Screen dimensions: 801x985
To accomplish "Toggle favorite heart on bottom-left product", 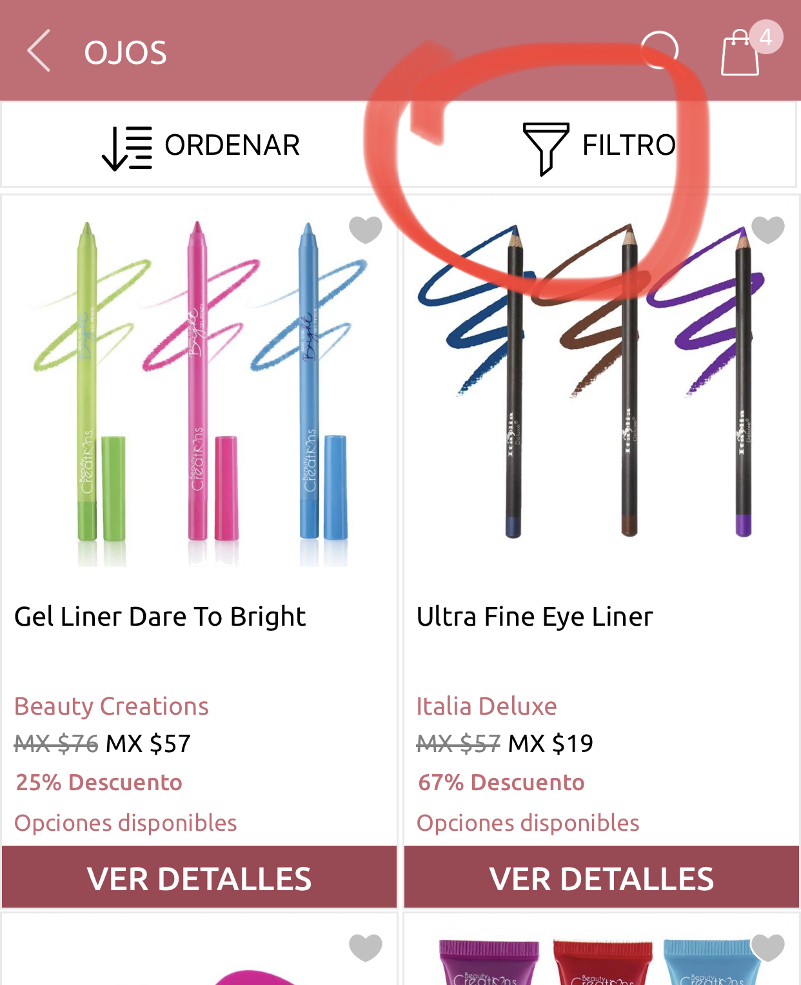I will tap(366, 948).
